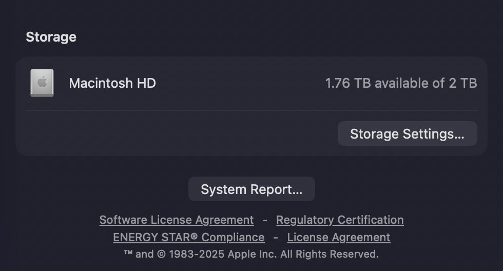The width and height of the screenshot is (503, 271).
Task: Click the 1.76 TB available of 2 TB text
Action: (x=401, y=83)
